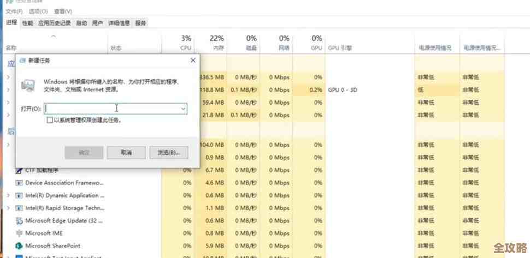
Task: Open the 查看(V) menu
Action: click(63, 11)
